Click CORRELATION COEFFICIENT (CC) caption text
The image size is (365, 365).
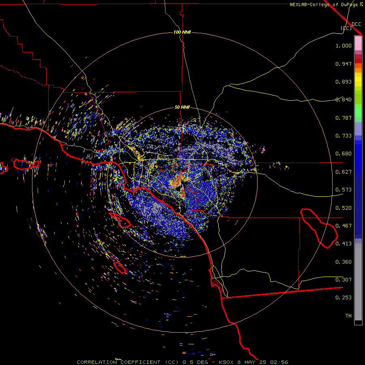[x=128, y=362]
